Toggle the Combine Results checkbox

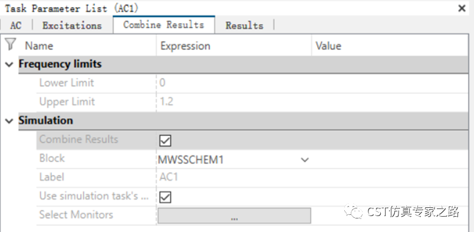click(165, 141)
